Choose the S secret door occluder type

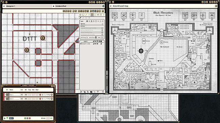tap(94, 21)
